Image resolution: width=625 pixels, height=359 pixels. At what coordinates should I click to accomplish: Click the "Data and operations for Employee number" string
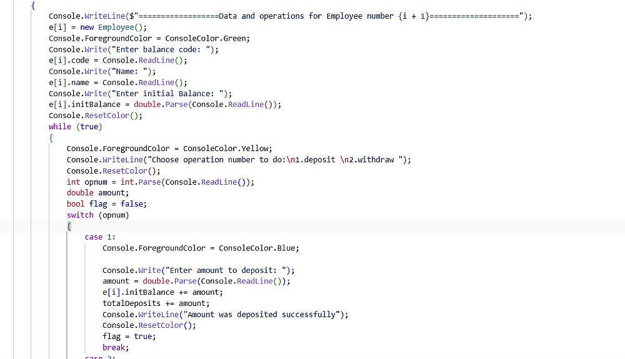coord(306,16)
